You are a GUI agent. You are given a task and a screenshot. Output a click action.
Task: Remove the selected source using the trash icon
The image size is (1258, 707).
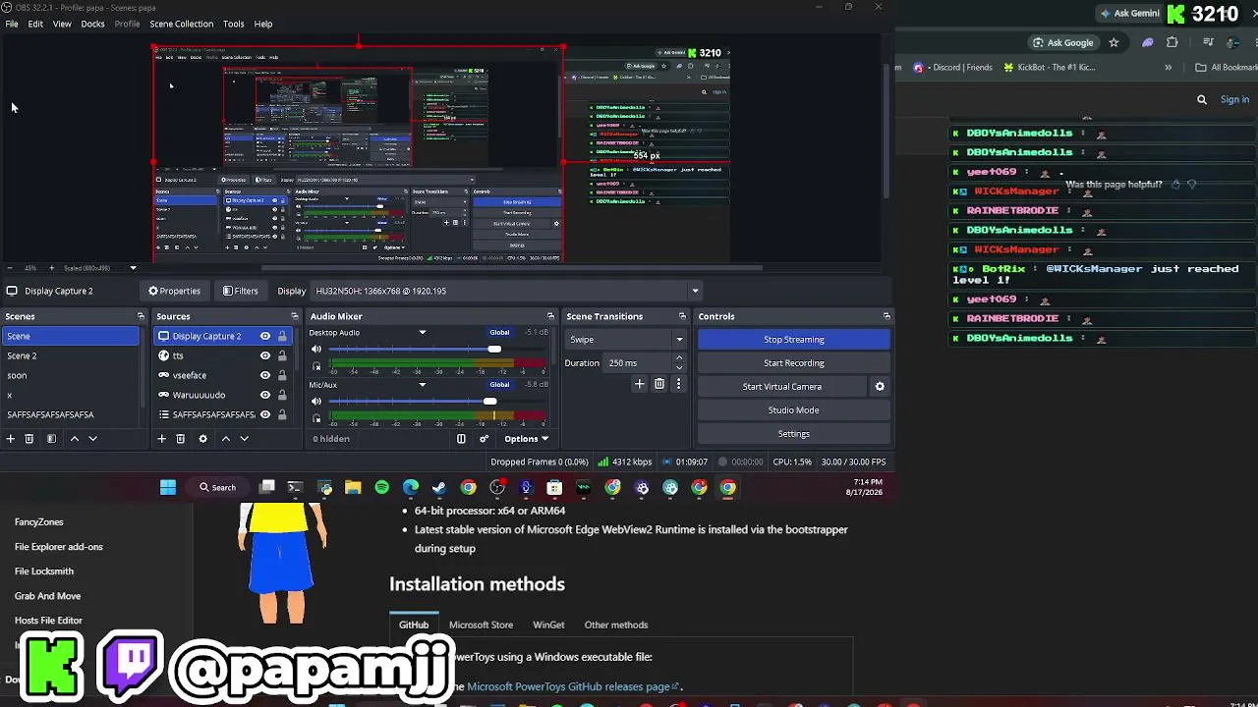click(x=181, y=439)
